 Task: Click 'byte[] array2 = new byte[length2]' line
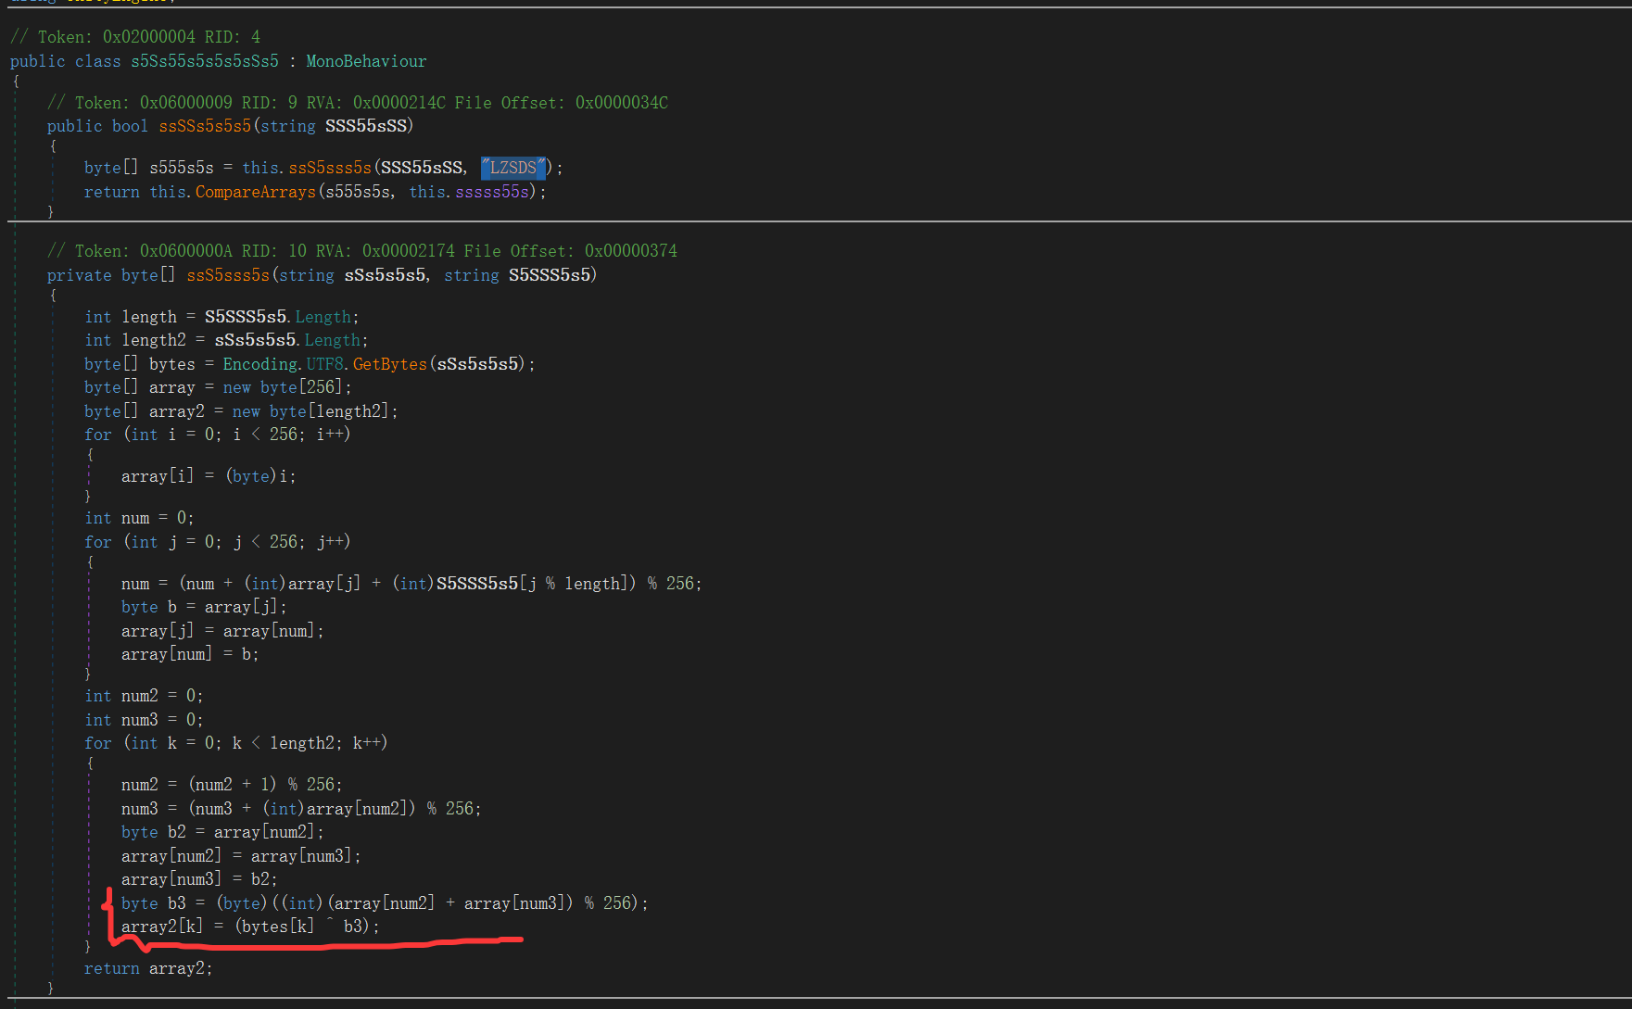(x=241, y=411)
